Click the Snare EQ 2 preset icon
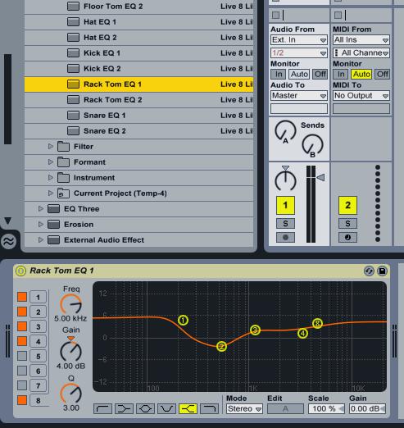The height and width of the screenshot is (428, 404). [73, 131]
